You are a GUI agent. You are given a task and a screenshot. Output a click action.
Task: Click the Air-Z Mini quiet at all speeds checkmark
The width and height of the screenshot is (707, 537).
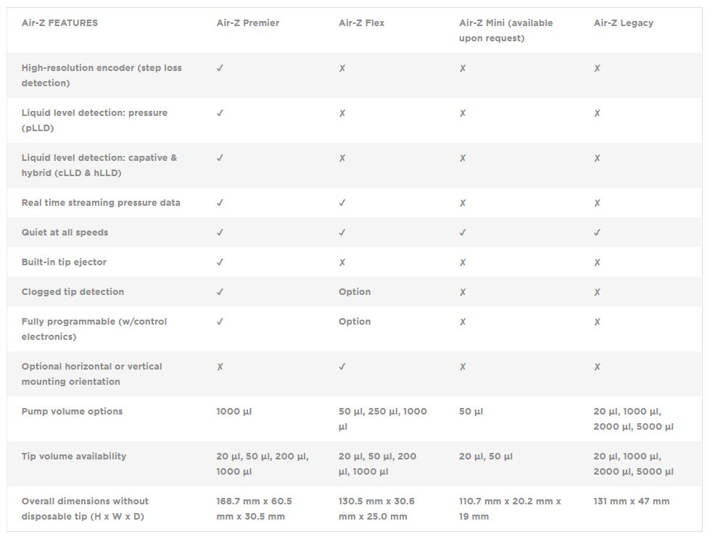(x=463, y=233)
